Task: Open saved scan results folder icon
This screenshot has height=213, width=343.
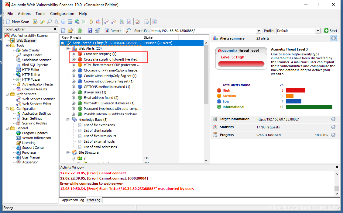Action: [x=70, y=31]
